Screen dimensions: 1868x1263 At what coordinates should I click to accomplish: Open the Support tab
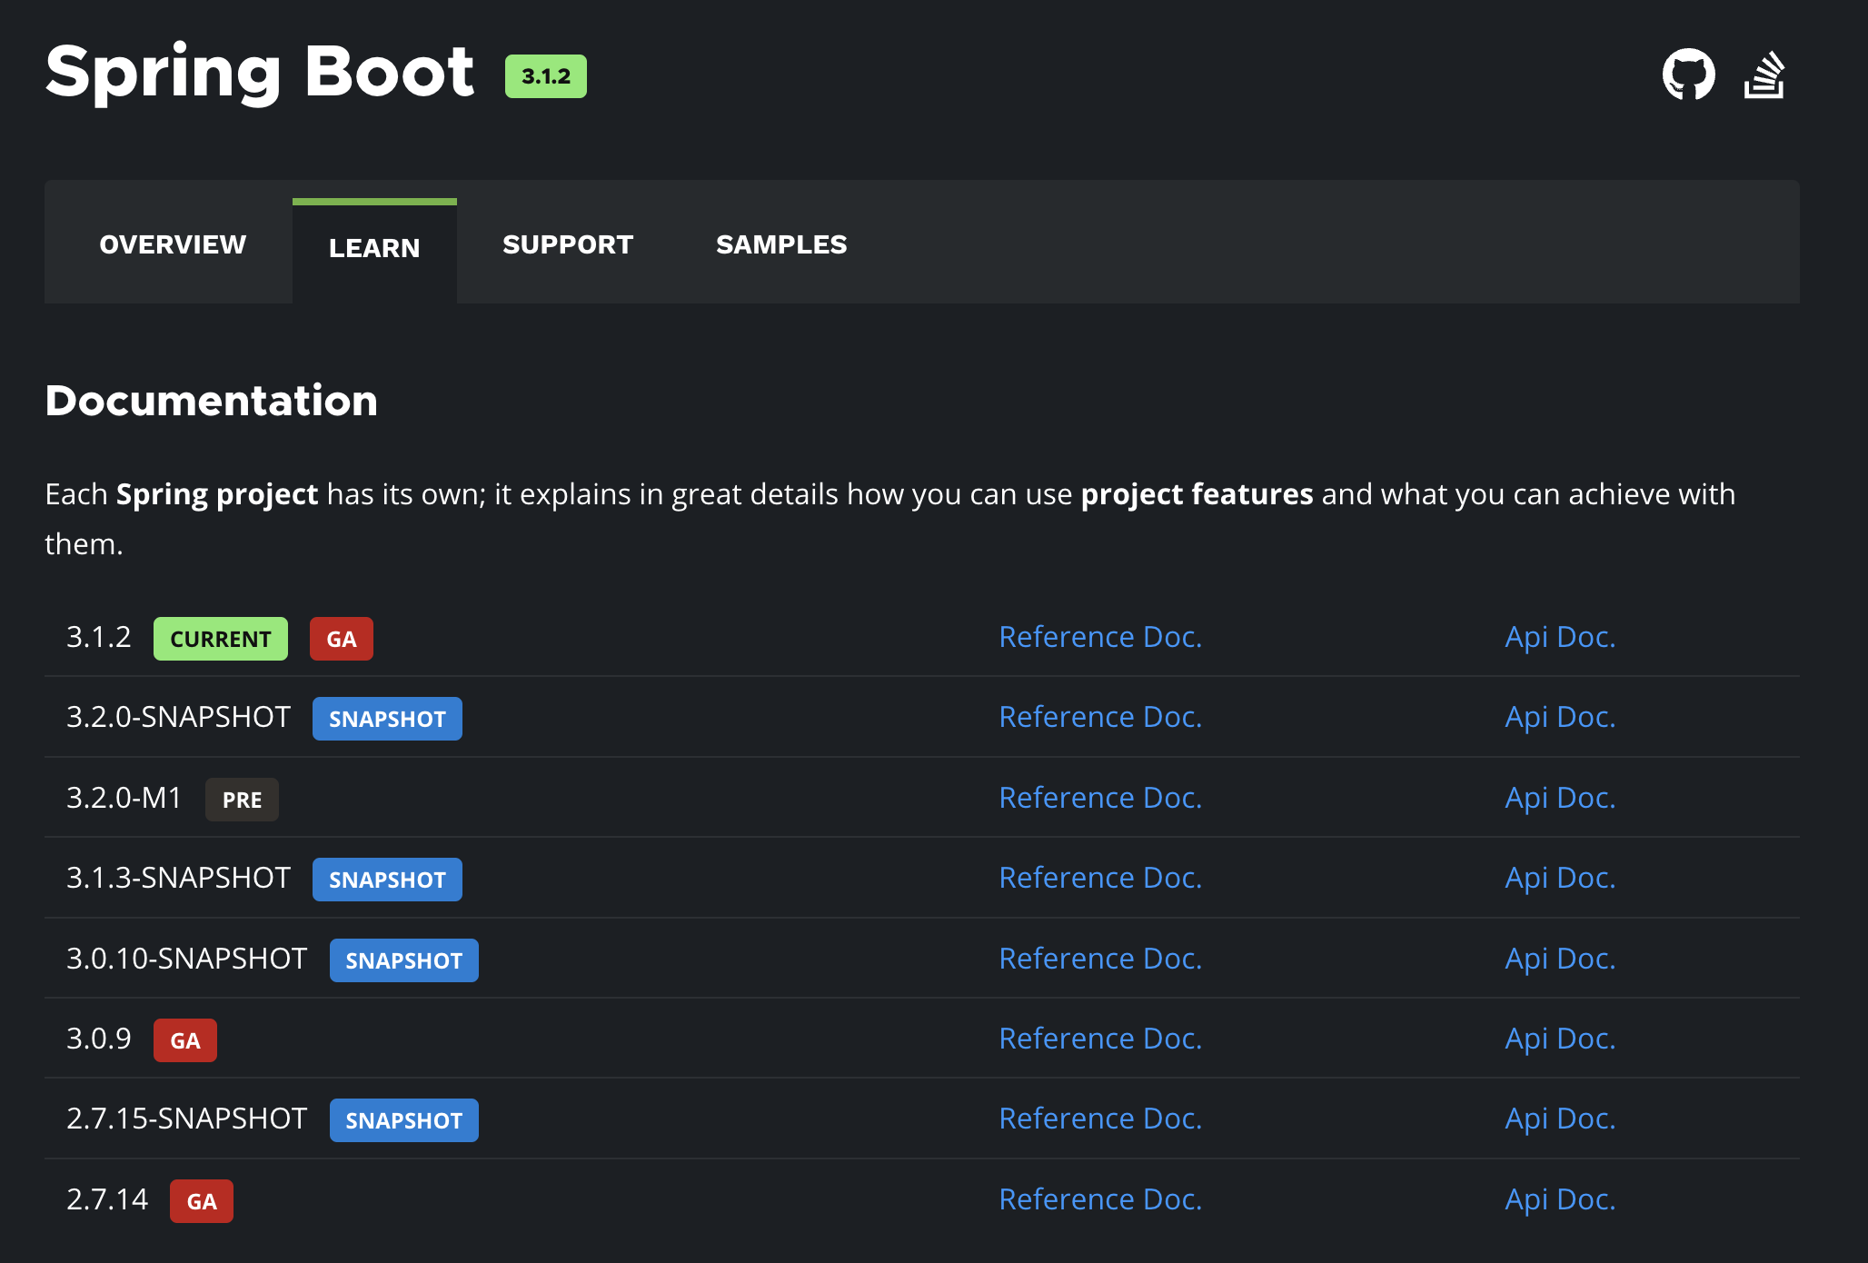pos(568,244)
